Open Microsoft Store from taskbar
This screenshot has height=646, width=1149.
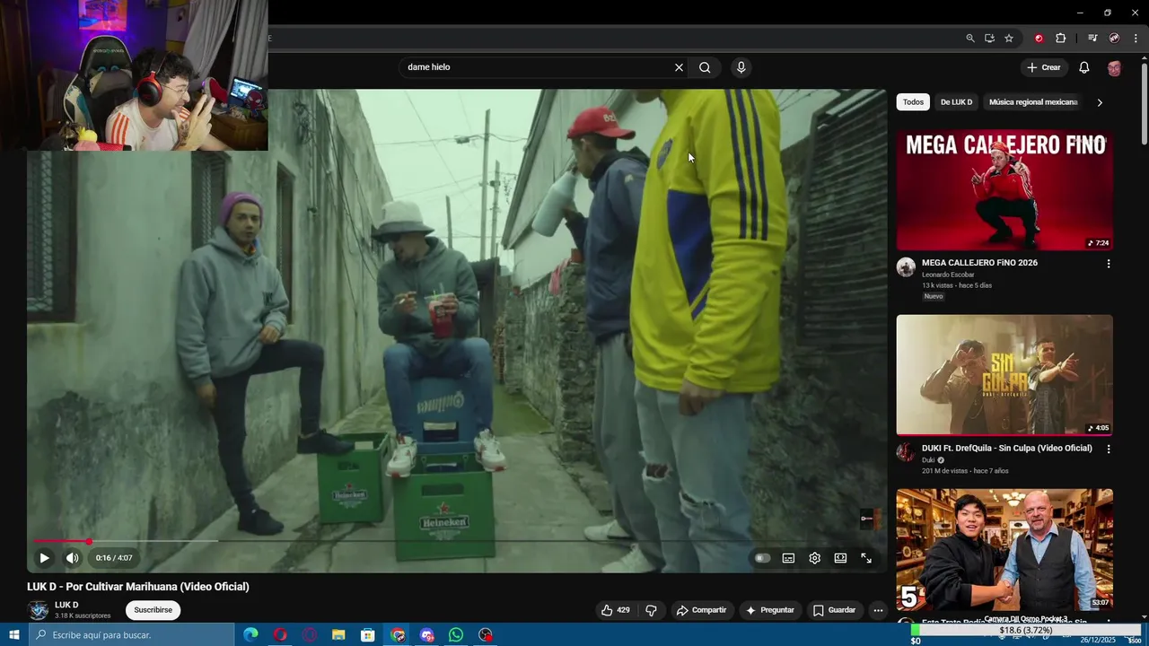[x=368, y=635]
